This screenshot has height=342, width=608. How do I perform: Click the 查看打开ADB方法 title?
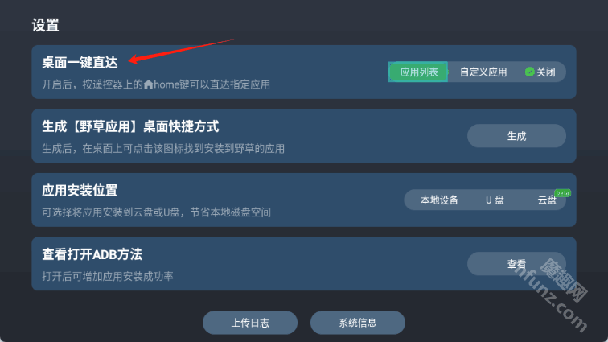coord(92,254)
